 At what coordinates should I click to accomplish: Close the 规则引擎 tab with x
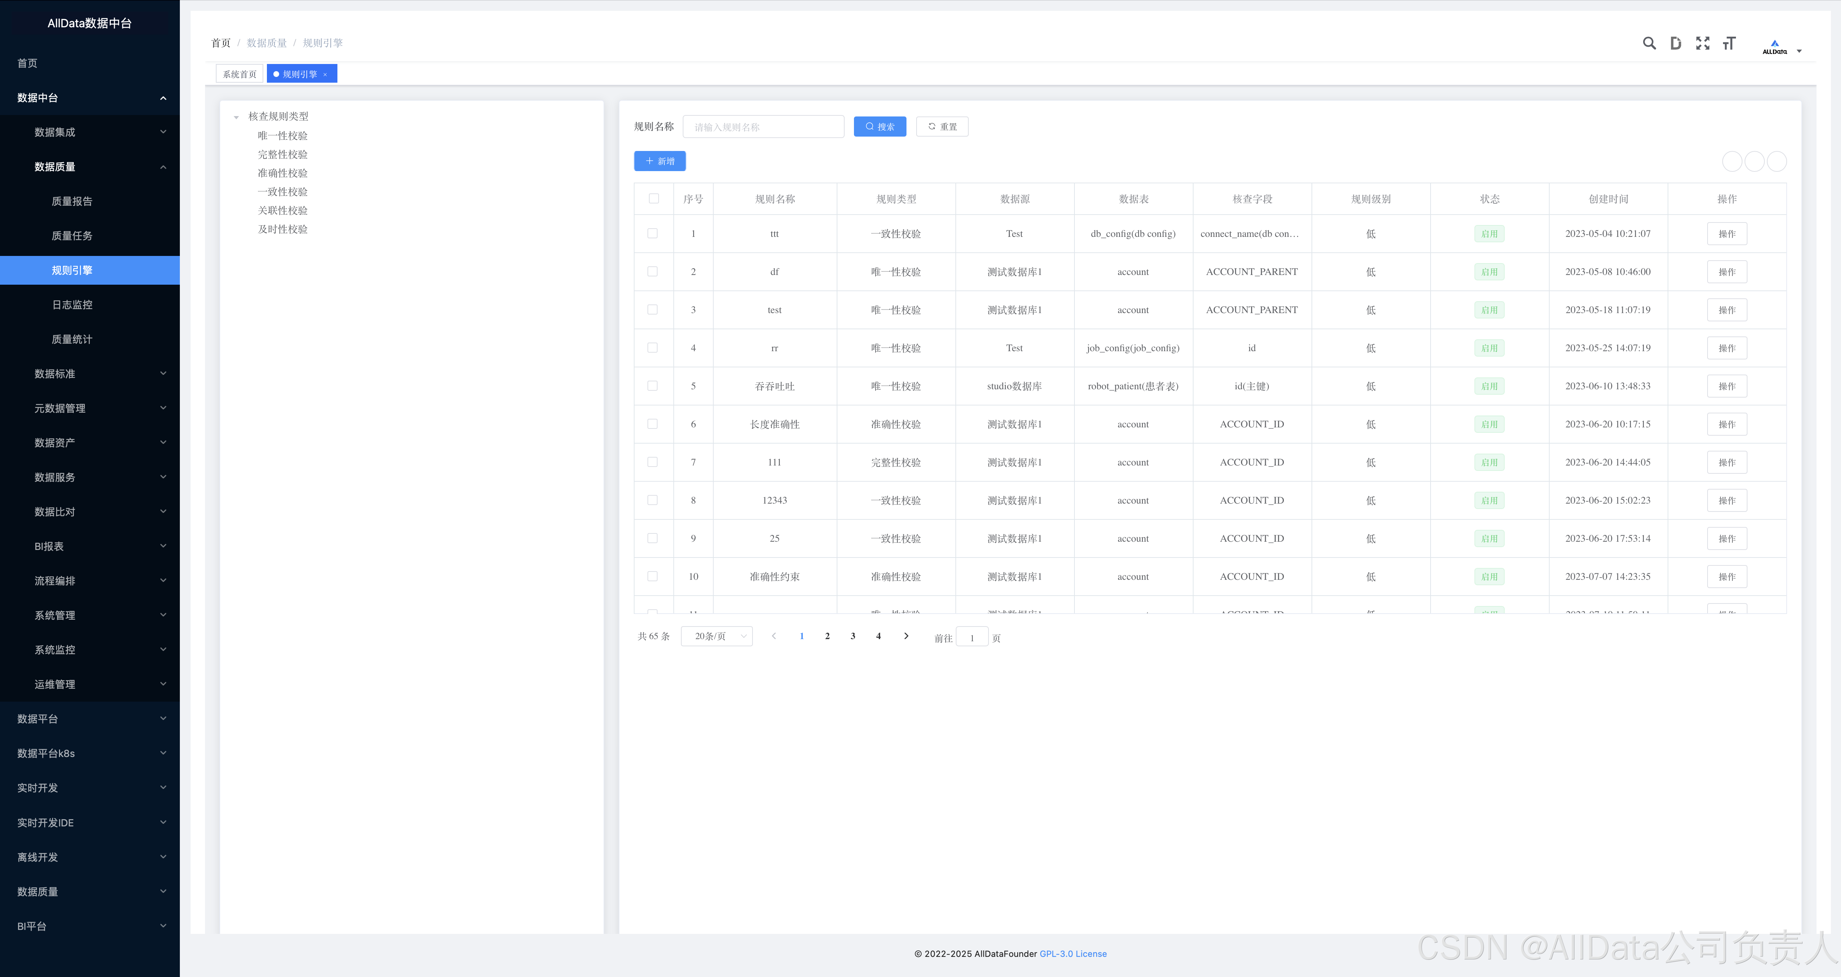click(x=325, y=74)
